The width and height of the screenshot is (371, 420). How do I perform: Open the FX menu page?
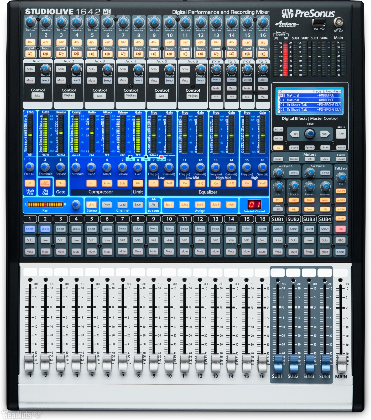[x=278, y=148]
